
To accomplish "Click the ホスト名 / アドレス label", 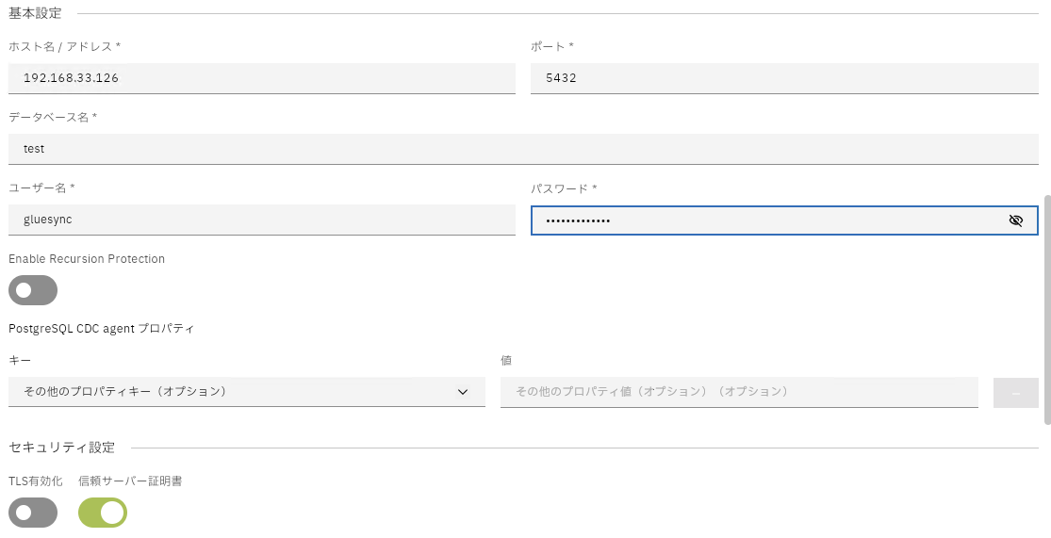I will (64, 46).
